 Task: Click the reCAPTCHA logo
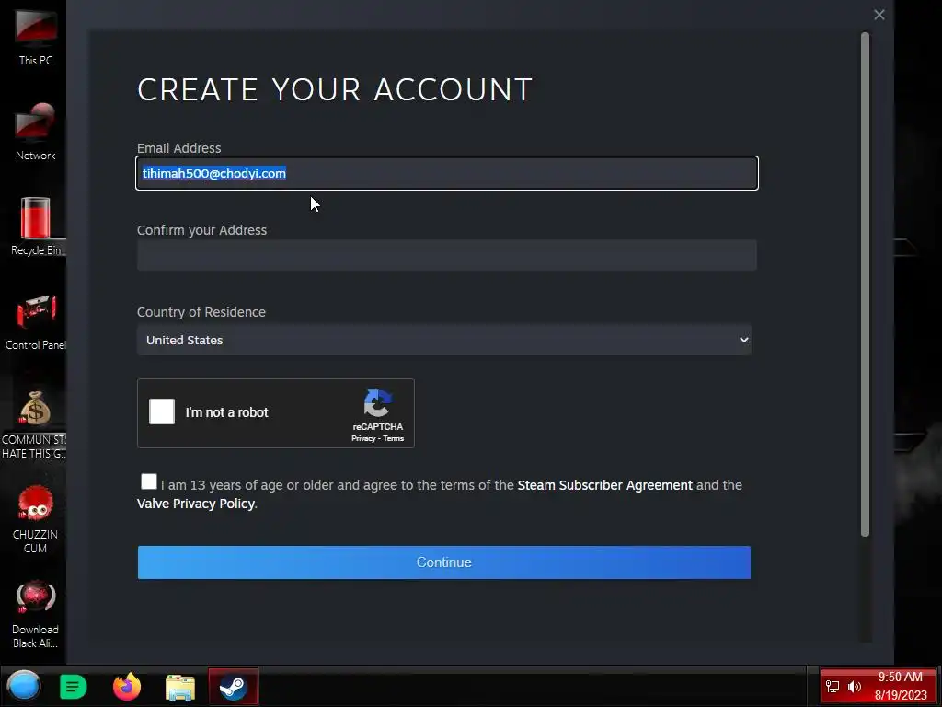[x=377, y=403]
